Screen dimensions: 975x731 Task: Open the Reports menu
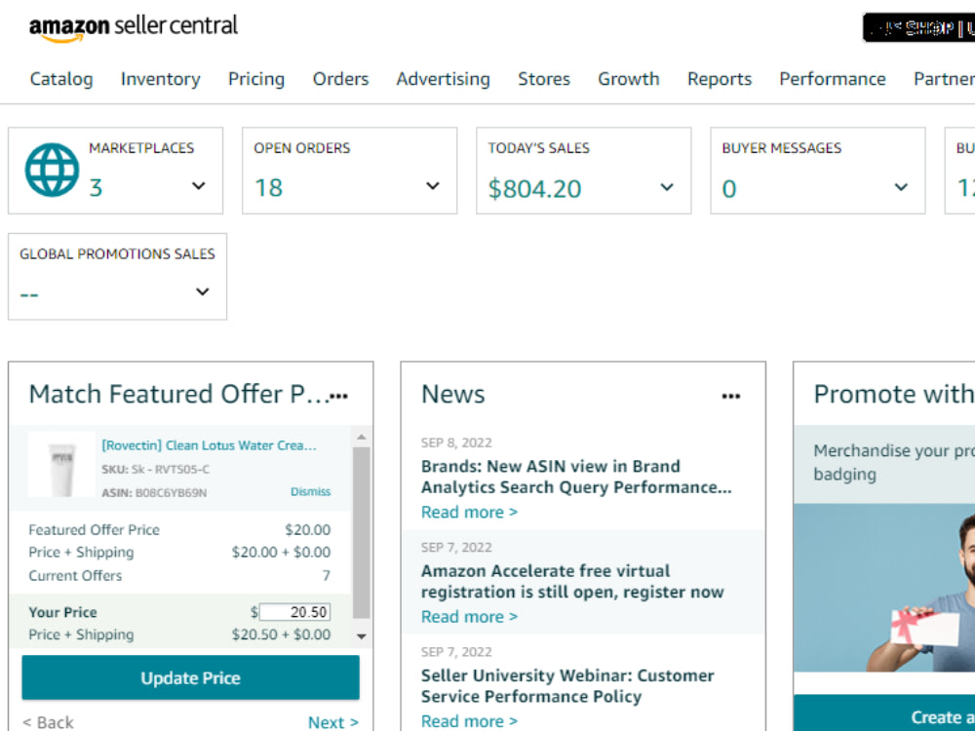(720, 79)
